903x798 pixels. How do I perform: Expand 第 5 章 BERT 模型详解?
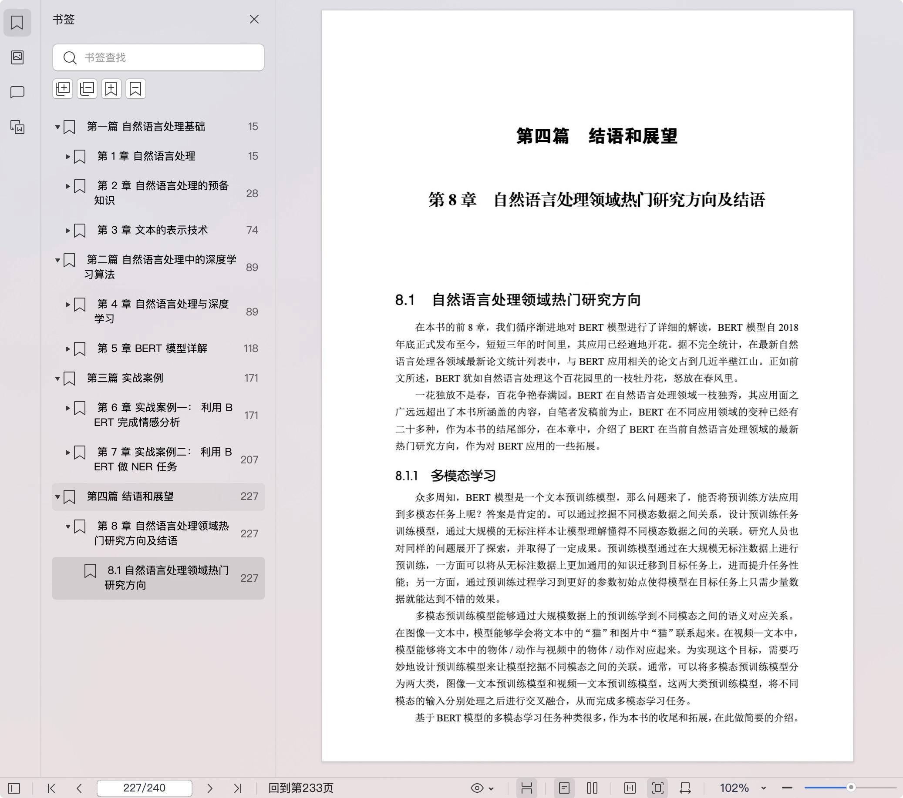[x=68, y=349]
